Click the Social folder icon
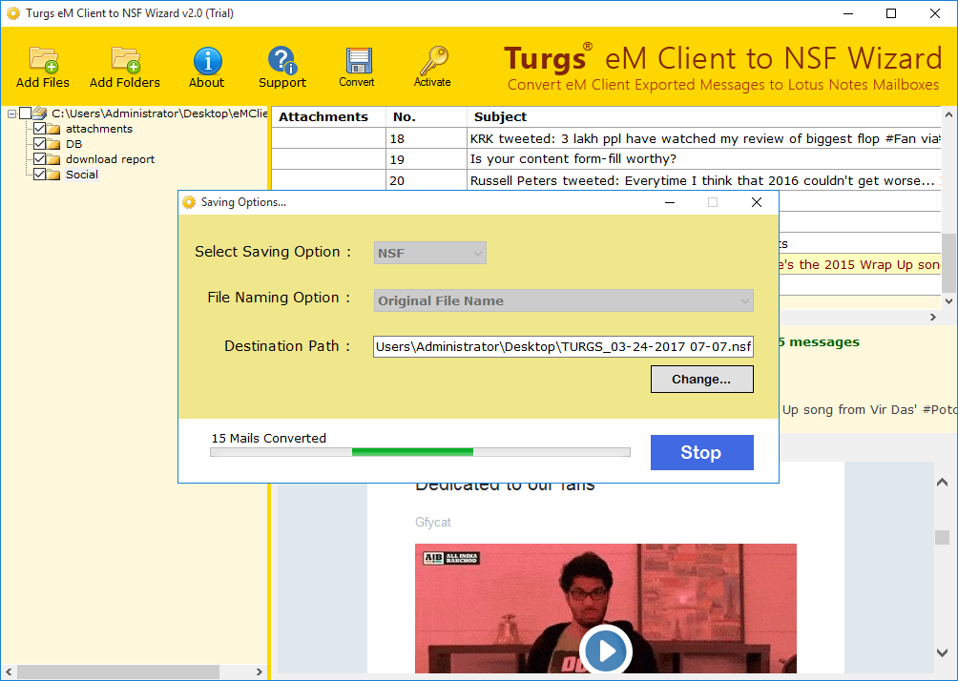Viewport: 958px width, 681px height. [x=53, y=175]
